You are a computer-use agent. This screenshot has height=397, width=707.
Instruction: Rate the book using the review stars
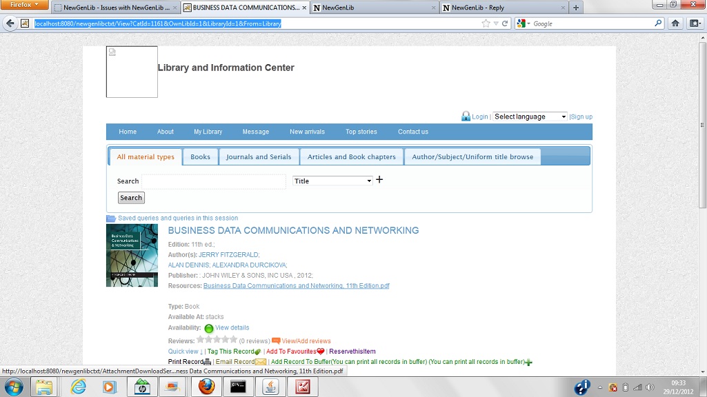(x=217, y=340)
